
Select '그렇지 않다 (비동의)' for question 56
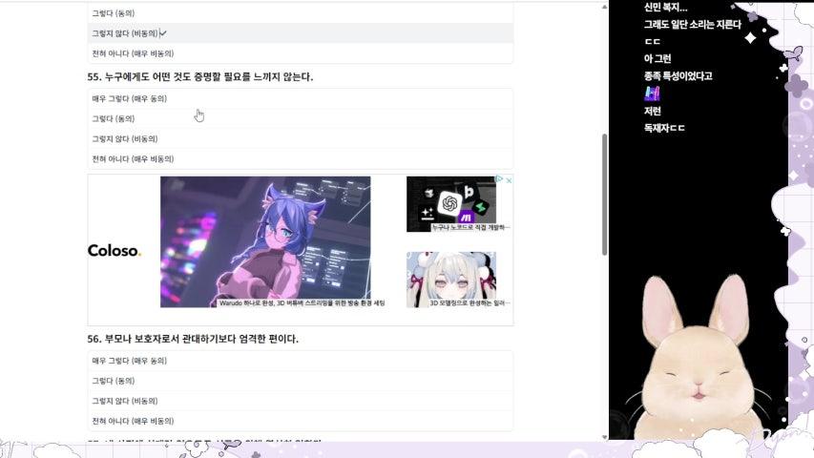pyautogui.click(x=300, y=401)
